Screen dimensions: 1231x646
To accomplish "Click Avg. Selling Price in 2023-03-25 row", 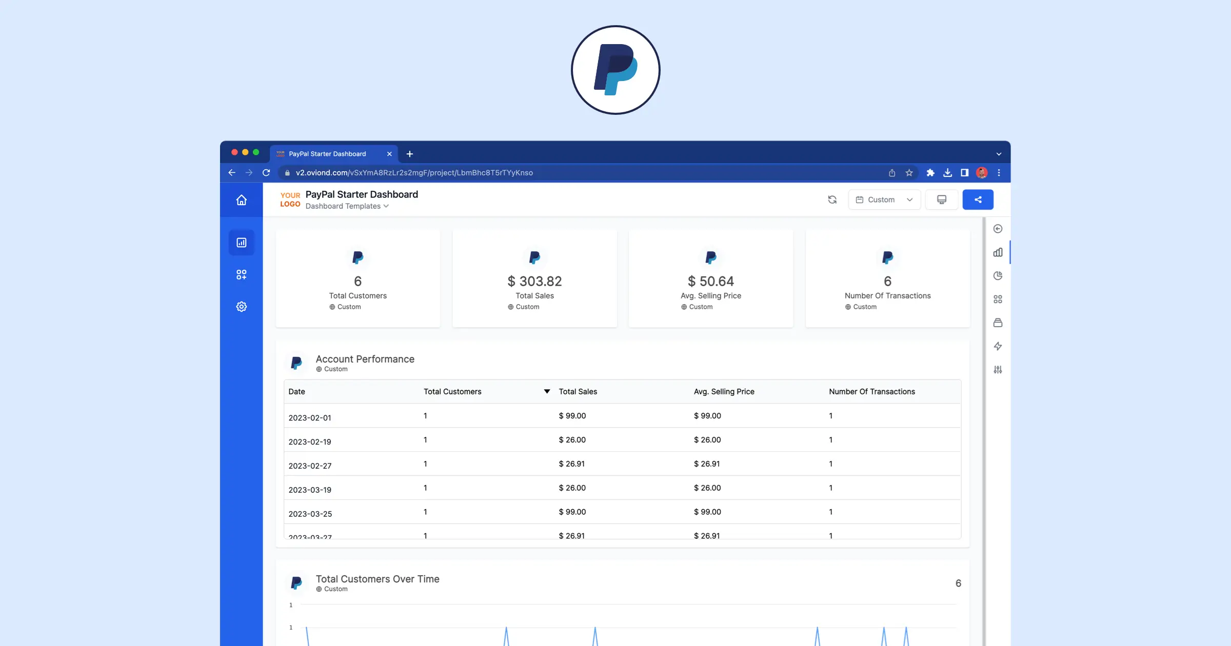I will click(707, 512).
